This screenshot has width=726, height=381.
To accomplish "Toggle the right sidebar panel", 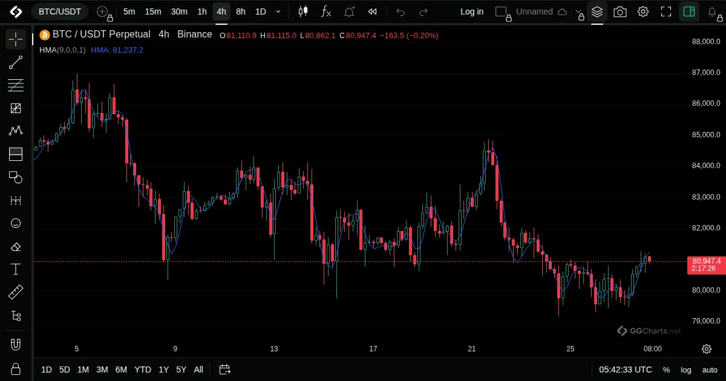I will coord(688,11).
